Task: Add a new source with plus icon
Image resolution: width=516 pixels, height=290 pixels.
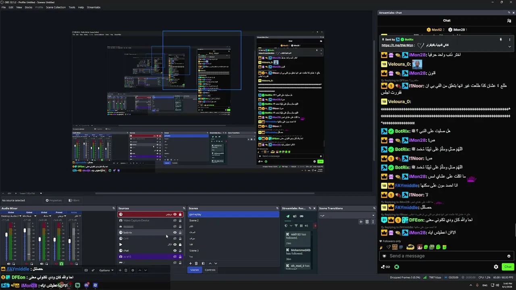Action: (120, 270)
